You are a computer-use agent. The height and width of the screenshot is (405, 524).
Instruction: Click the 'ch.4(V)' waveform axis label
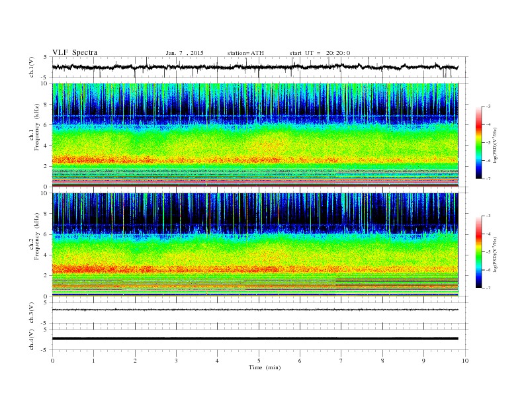coord(32,339)
